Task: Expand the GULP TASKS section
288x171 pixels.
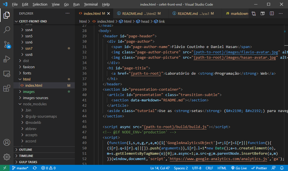Action: click(x=27, y=162)
